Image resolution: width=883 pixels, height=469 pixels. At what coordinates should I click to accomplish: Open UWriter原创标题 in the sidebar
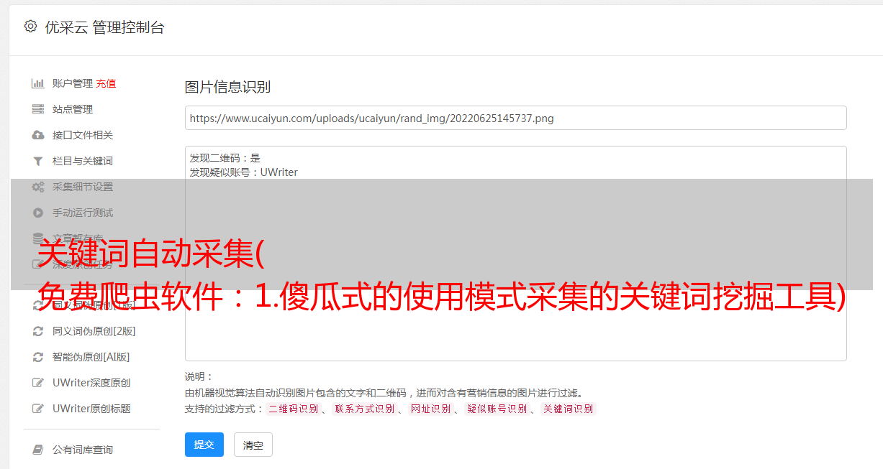(91, 409)
